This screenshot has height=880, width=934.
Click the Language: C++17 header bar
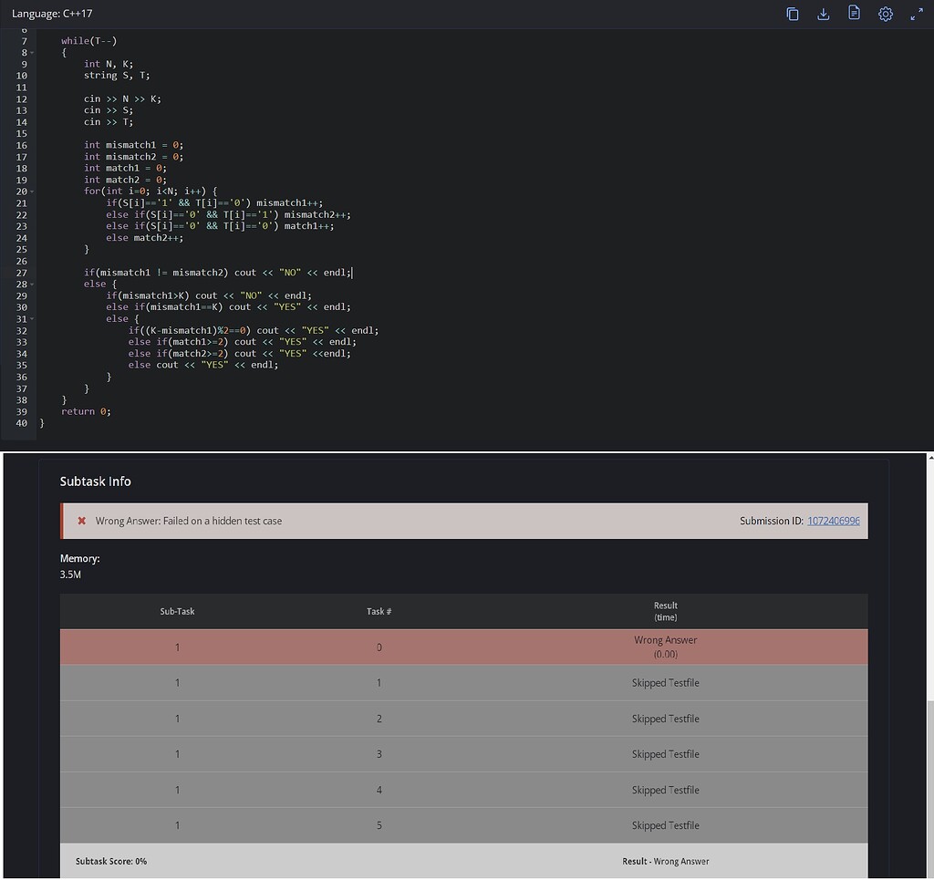pos(52,14)
